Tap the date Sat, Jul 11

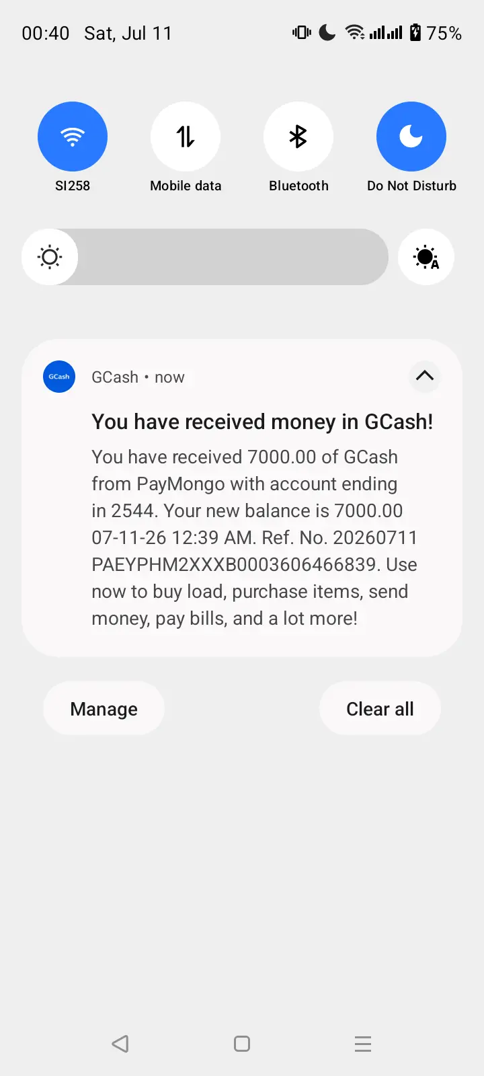point(128,33)
